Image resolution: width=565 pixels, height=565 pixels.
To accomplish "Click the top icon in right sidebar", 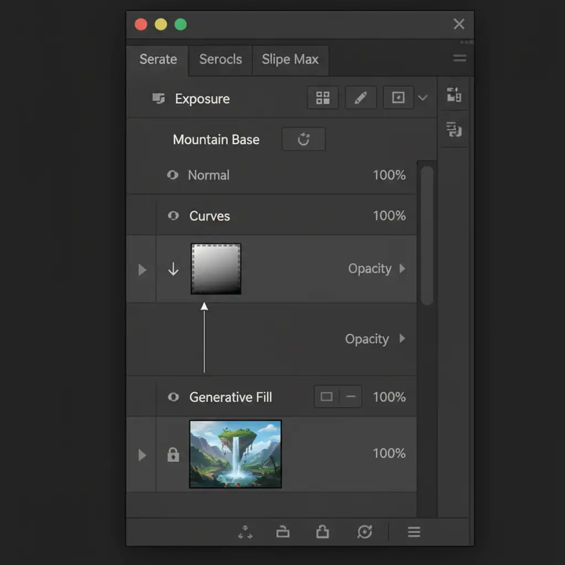I will [x=454, y=95].
